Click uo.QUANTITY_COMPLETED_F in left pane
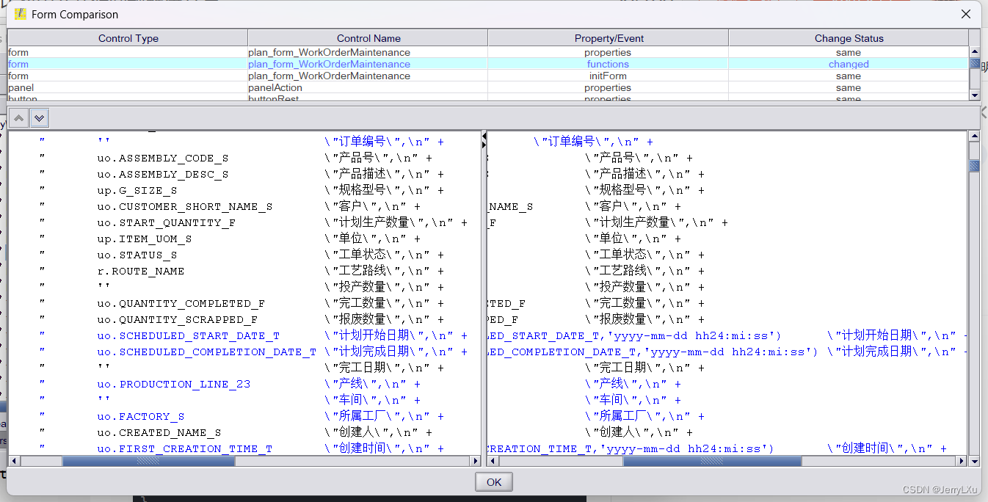The width and height of the screenshot is (988, 502). pos(181,304)
